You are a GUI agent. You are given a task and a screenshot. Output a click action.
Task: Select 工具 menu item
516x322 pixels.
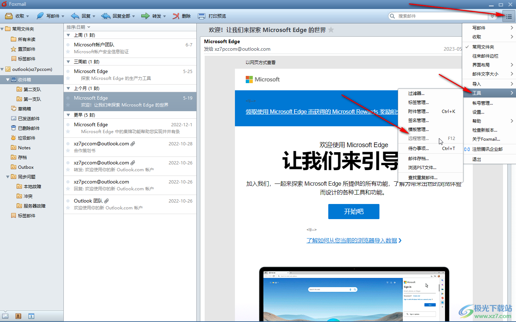[489, 93]
